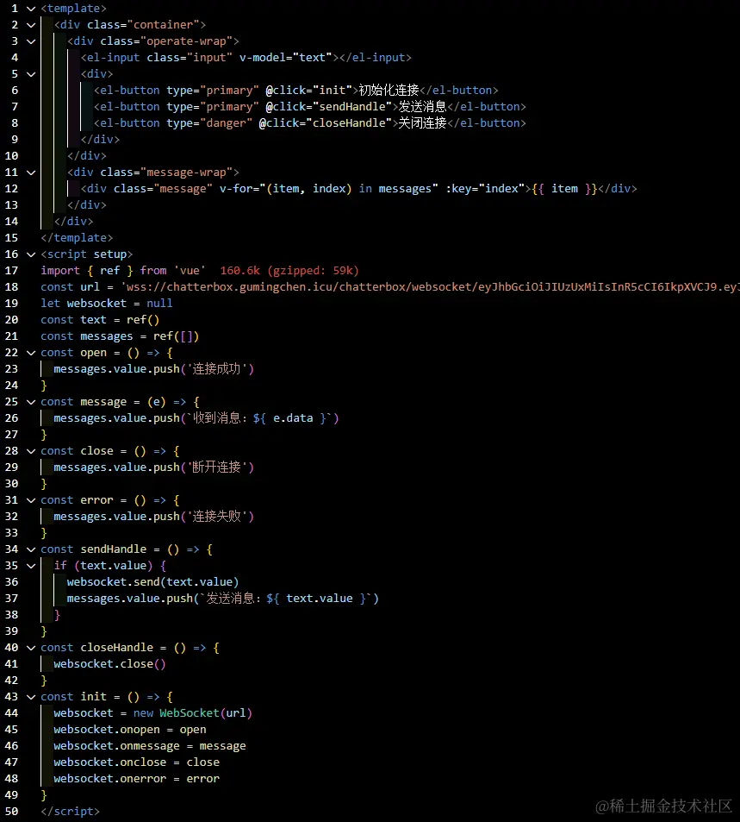This screenshot has width=740, height=822.
Task: Click line number 18 in the gutter
Action: coord(11,286)
